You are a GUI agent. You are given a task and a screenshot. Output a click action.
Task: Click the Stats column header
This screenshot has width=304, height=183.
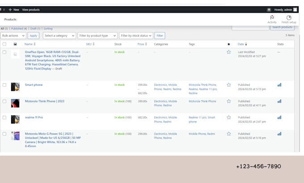[280, 44]
